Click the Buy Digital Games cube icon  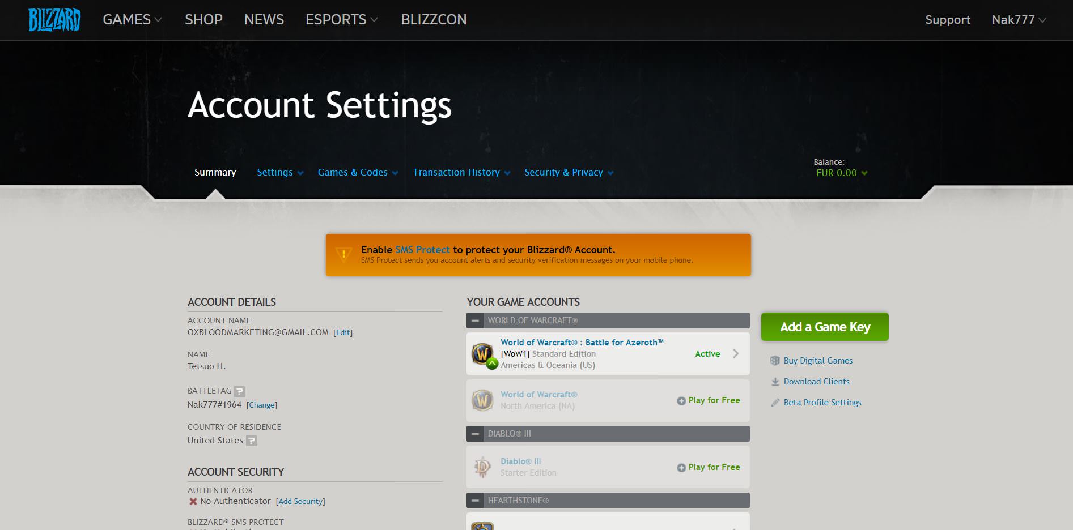coord(775,361)
